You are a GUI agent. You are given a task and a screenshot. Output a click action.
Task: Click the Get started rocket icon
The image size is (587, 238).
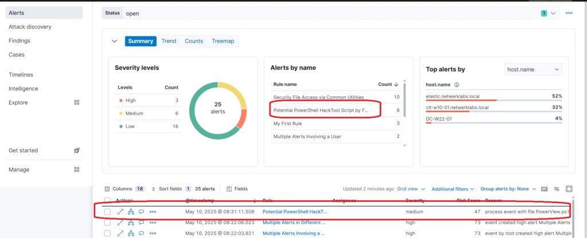click(x=77, y=150)
